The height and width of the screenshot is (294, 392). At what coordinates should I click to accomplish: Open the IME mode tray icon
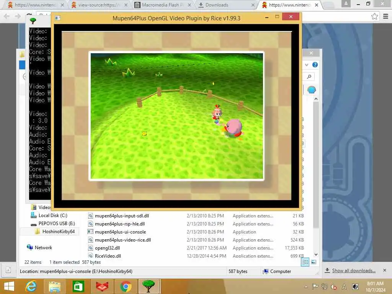click(x=355, y=287)
